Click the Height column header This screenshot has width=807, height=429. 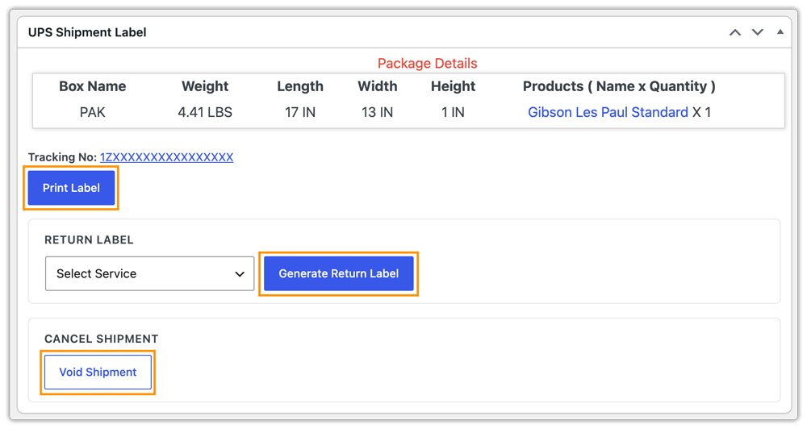tap(453, 86)
